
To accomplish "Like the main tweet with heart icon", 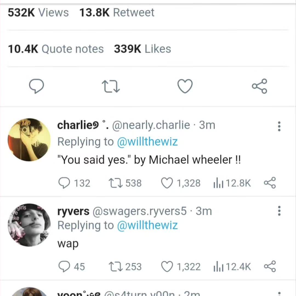I will [185, 86].
